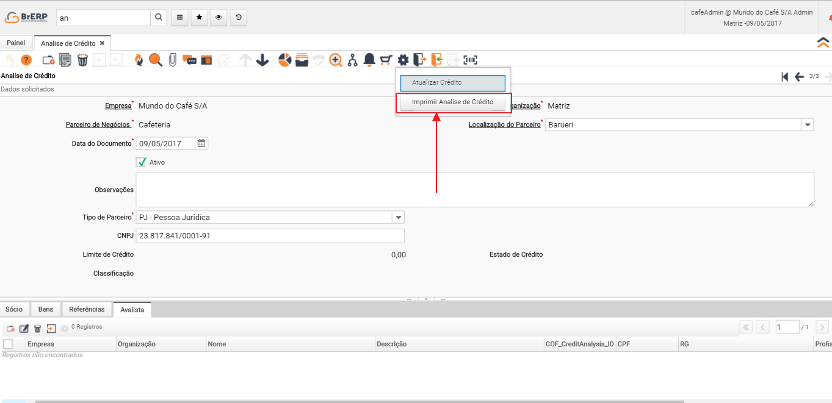This screenshot has height=403, width=832.
Task: Open attachments with the paperclip icon
Action: pos(173,60)
